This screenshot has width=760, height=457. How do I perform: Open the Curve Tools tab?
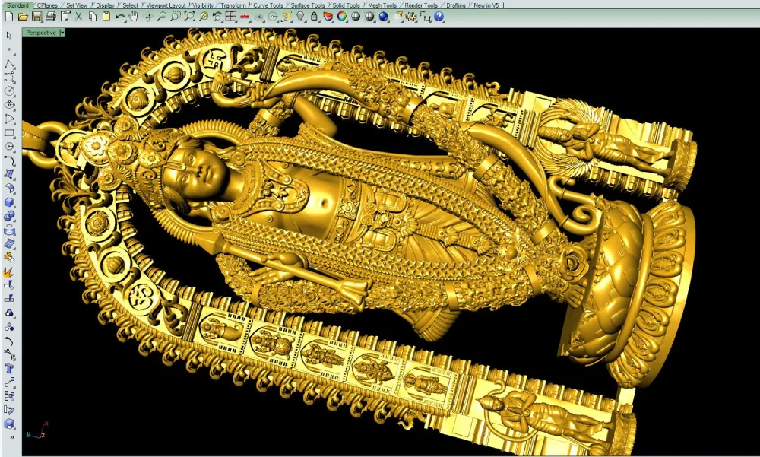268,5
